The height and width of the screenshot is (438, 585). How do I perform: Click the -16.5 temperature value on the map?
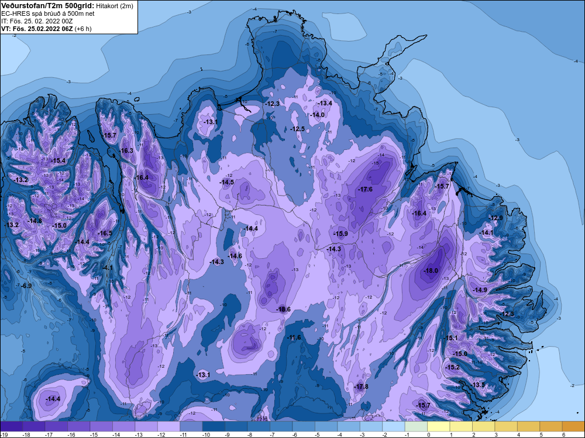(x=105, y=233)
